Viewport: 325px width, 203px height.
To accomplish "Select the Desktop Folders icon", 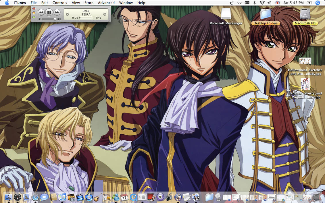I will point(266,14).
